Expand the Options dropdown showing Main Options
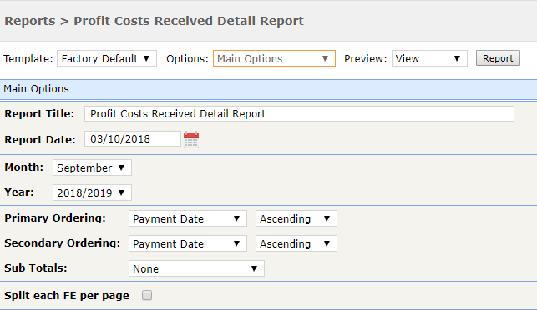Image resolution: width=537 pixels, height=310 pixels. pyautogui.click(x=274, y=58)
